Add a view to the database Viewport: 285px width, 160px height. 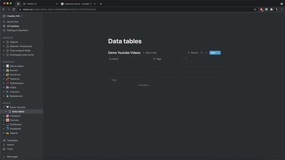tap(150, 53)
